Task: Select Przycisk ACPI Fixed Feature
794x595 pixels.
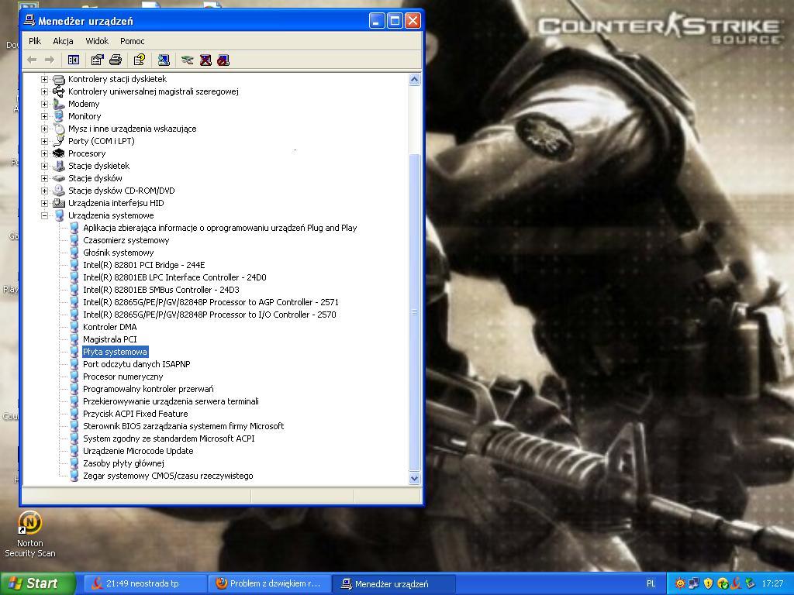Action: pyautogui.click(x=135, y=414)
